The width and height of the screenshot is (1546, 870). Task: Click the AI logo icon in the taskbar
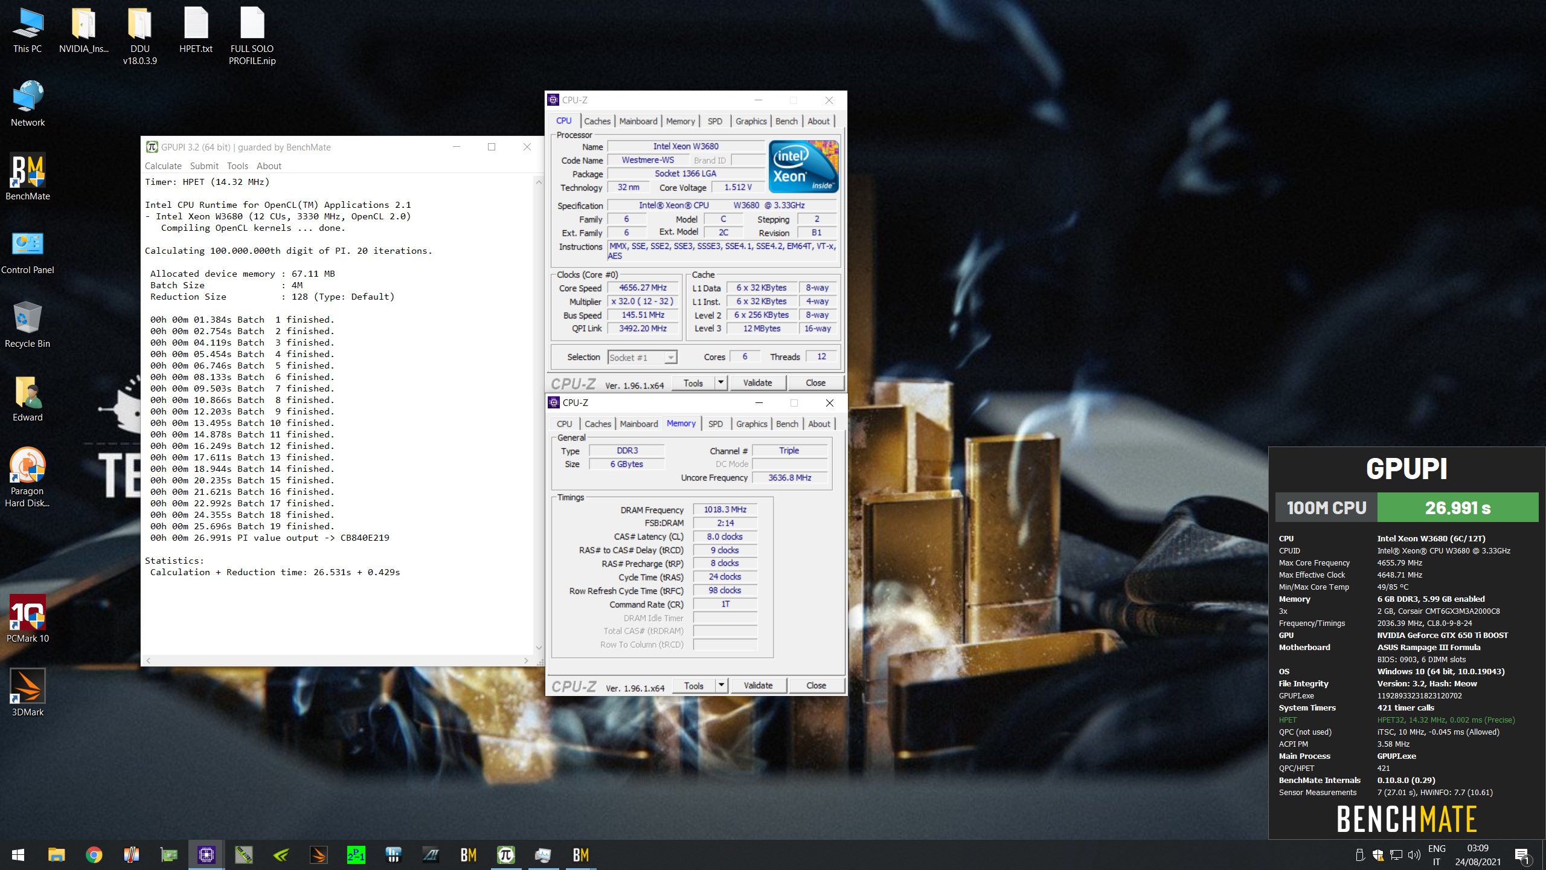pos(431,854)
